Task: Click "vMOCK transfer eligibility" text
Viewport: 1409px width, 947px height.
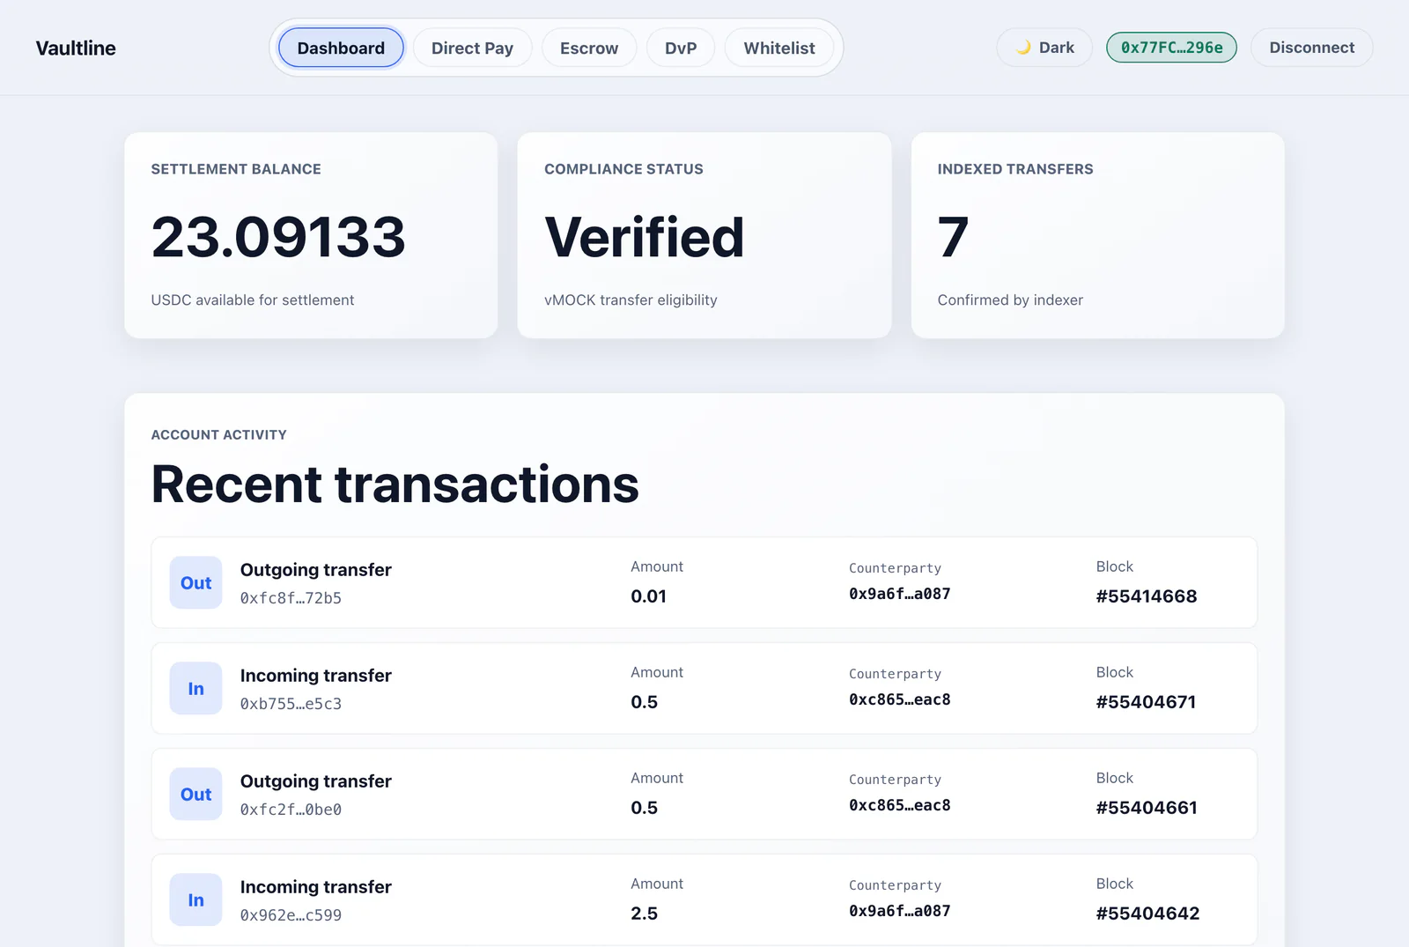Action: tap(631, 300)
